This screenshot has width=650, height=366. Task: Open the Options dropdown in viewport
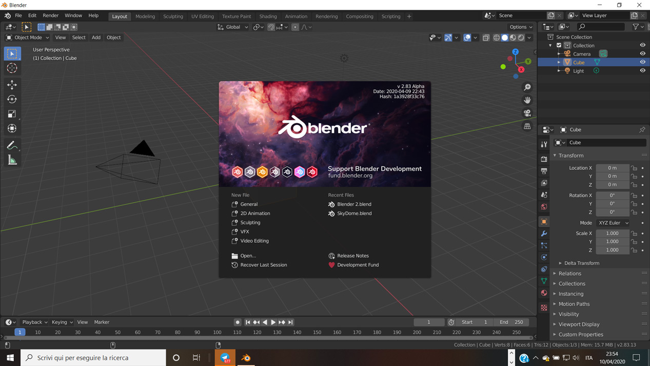tap(521, 27)
